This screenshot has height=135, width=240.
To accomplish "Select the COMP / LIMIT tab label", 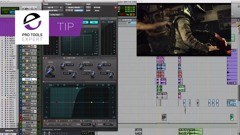I will 71,58.
